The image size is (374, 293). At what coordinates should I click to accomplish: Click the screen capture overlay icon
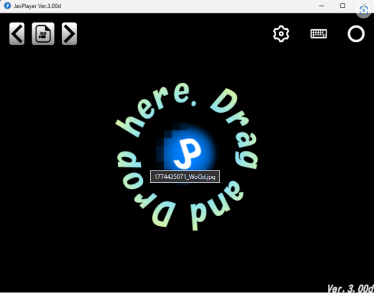(x=364, y=11)
